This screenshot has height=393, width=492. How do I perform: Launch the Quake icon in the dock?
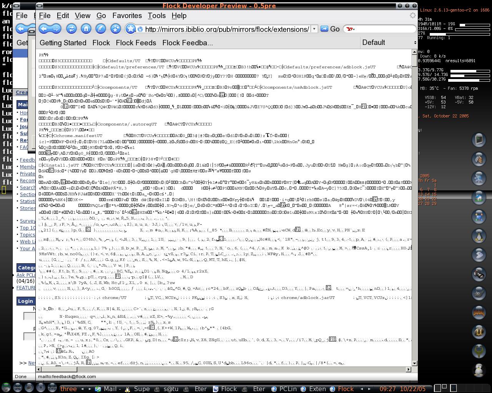(x=479, y=351)
